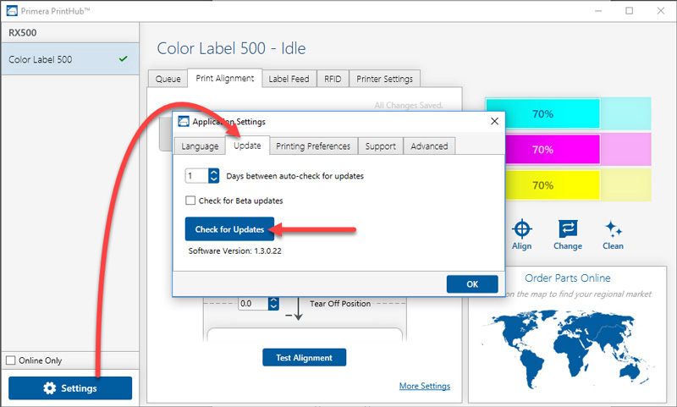
Task: Click OK in Application Settings
Action: [472, 284]
